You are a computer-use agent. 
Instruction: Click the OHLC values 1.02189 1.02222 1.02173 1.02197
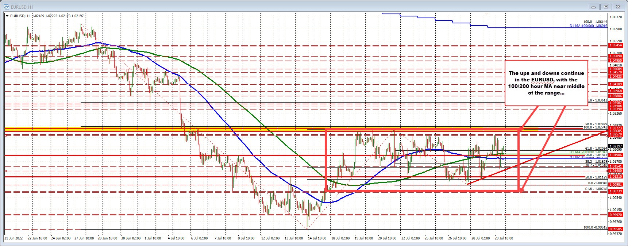(58, 16)
